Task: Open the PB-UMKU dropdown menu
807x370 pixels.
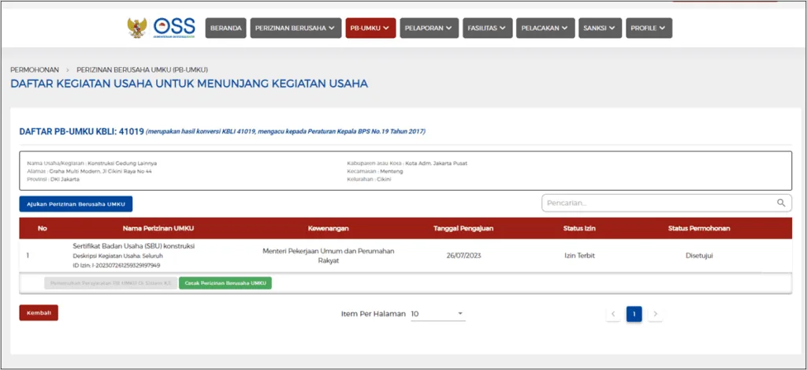Action: coord(370,28)
